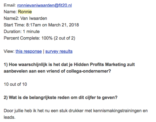
Task: Click the 'Name:' label
Action: tap(10, 12)
